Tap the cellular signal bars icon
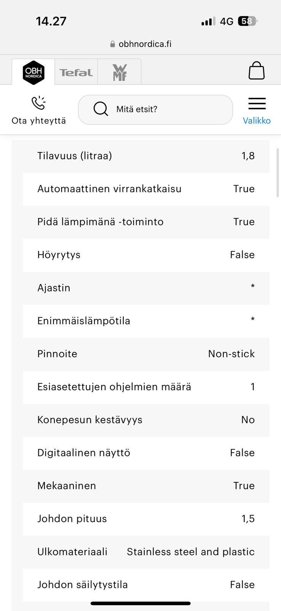The image size is (281, 611). pos(208,21)
